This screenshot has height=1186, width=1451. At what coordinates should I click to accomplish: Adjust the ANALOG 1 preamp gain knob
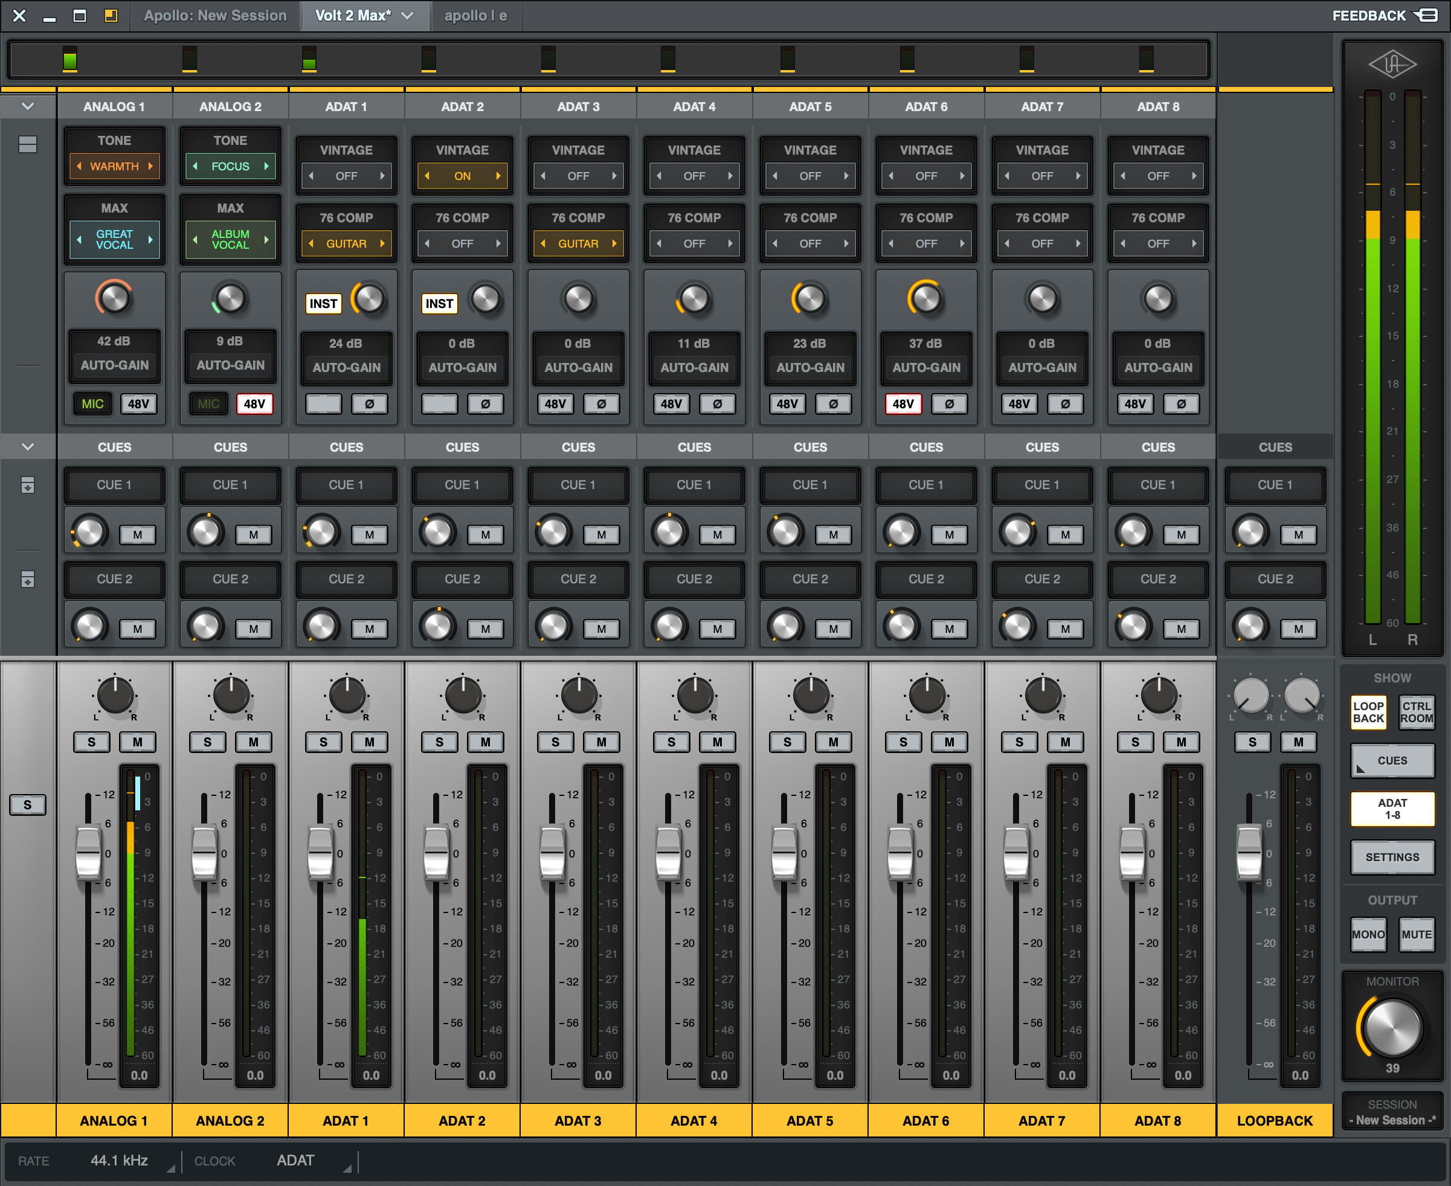(x=114, y=298)
